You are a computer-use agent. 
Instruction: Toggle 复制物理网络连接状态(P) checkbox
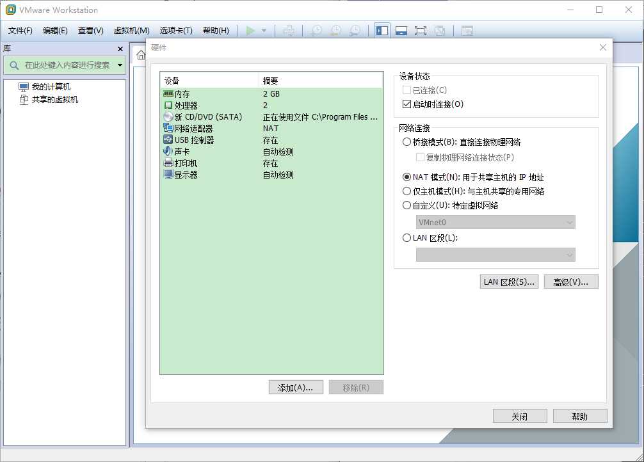[420, 157]
